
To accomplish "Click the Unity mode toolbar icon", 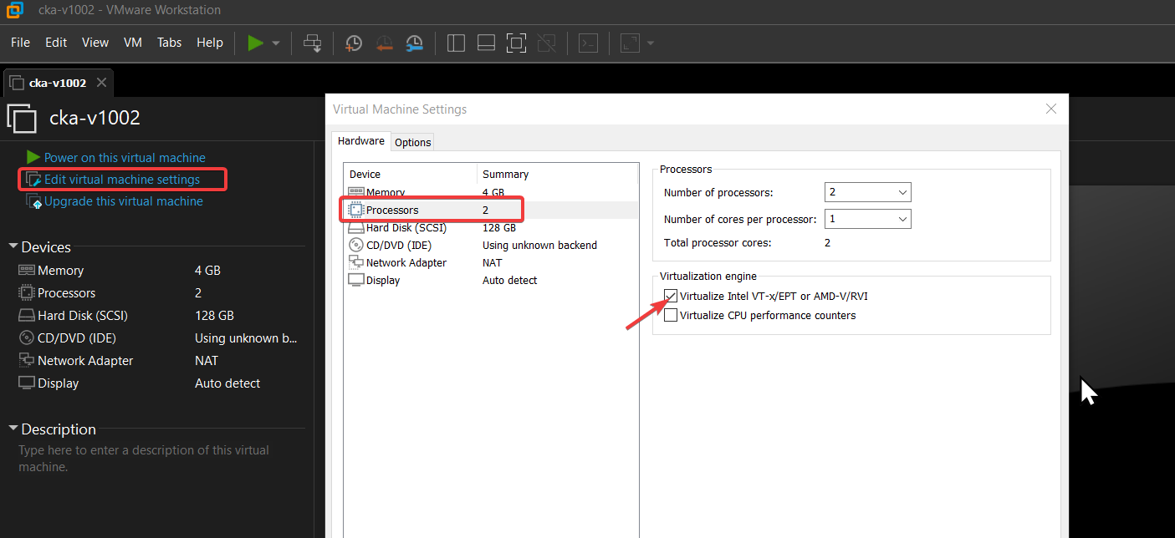I will 546,43.
